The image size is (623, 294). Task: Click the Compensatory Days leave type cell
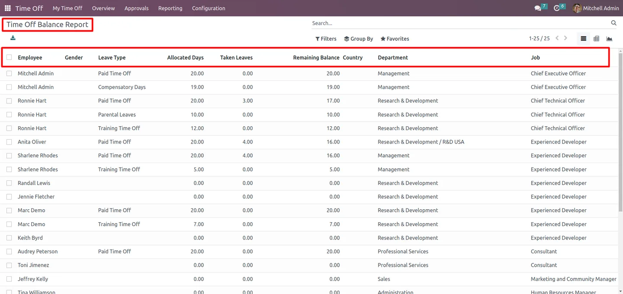point(122,87)
